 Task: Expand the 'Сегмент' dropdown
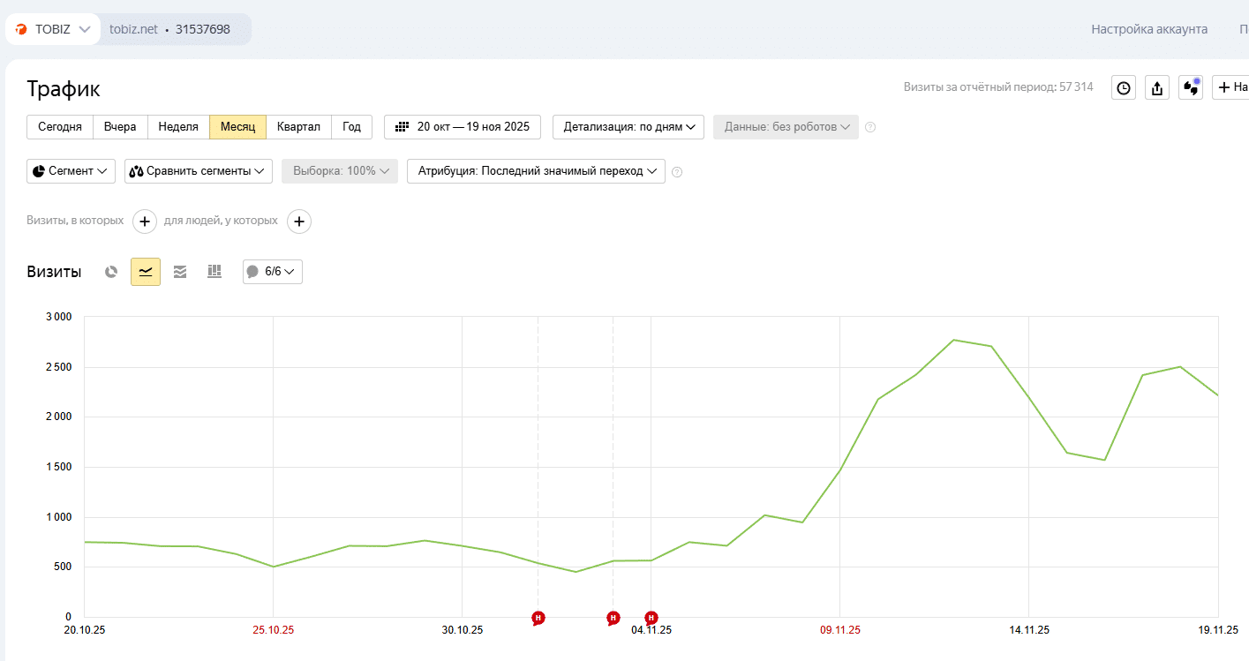pos(71,171)
